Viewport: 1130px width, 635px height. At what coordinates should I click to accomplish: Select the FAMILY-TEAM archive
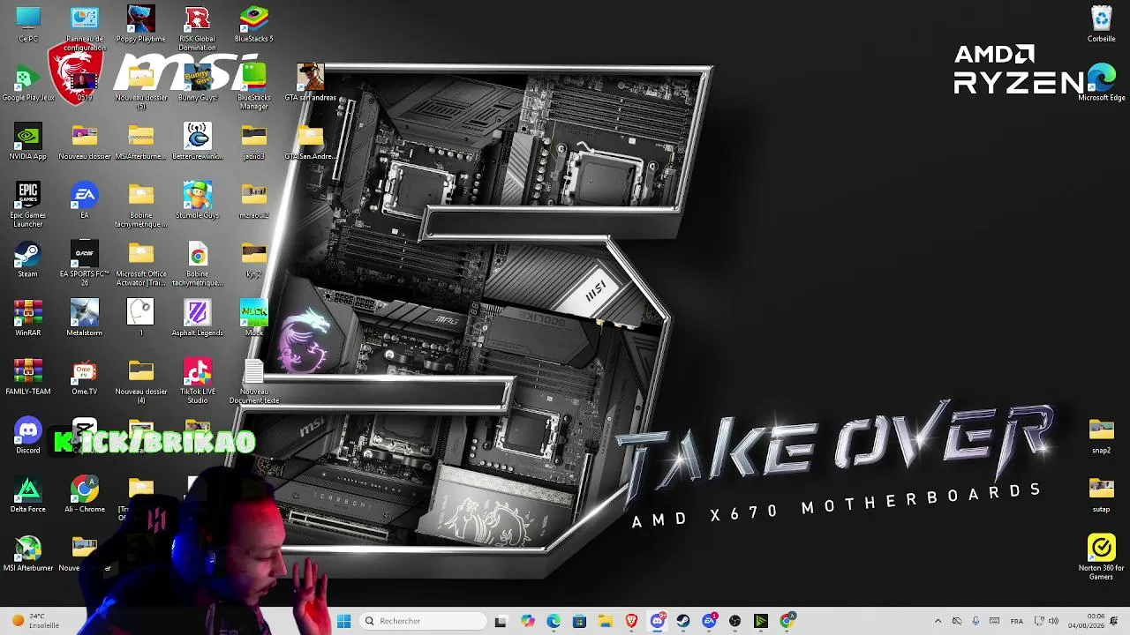coord(28,377)
